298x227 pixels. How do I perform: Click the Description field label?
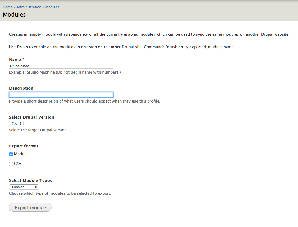pos(21,88)
